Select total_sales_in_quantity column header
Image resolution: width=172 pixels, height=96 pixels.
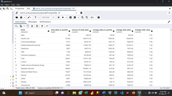pos(61,31)
